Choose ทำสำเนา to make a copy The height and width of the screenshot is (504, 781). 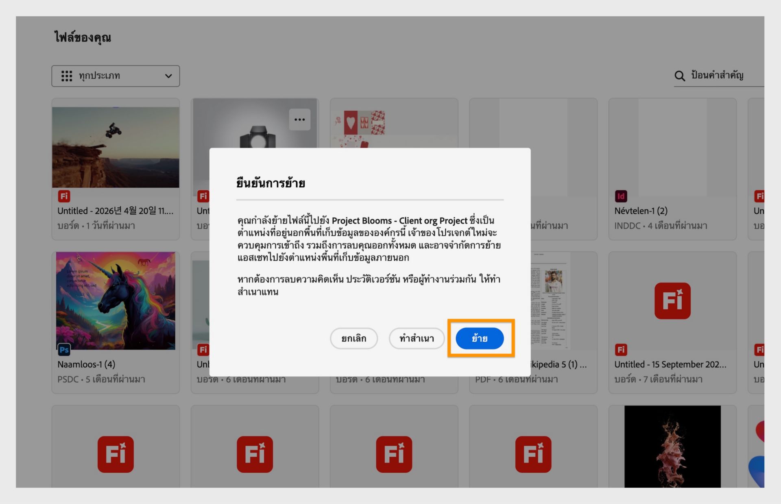pos(417,338)
